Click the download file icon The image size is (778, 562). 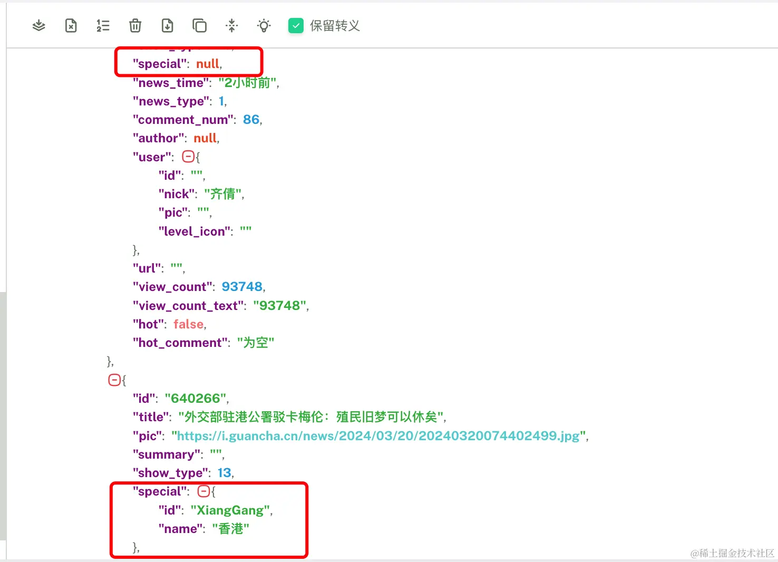[168, 25]
